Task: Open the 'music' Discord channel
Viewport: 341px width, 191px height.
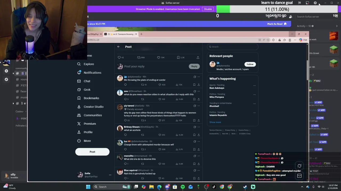Action: tap(22, 97)
